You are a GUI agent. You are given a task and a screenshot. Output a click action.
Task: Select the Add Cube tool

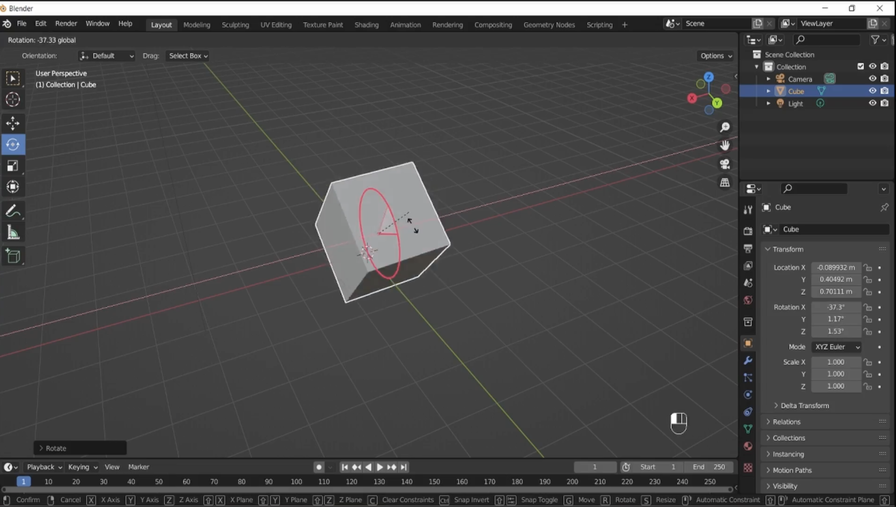tap(13, 256)
